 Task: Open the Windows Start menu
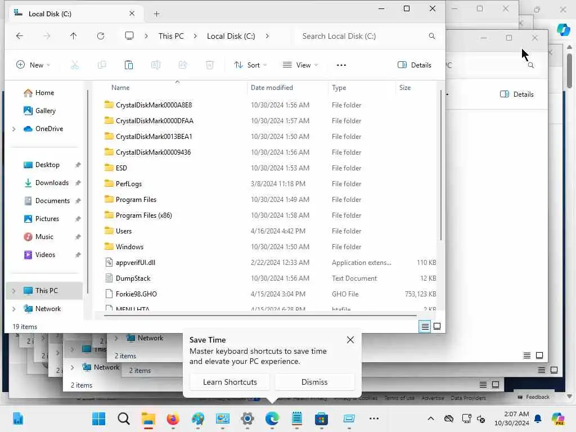coord(98,418)
